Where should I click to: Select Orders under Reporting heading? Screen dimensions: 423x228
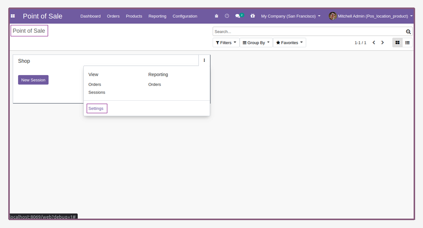click(154, 85)
